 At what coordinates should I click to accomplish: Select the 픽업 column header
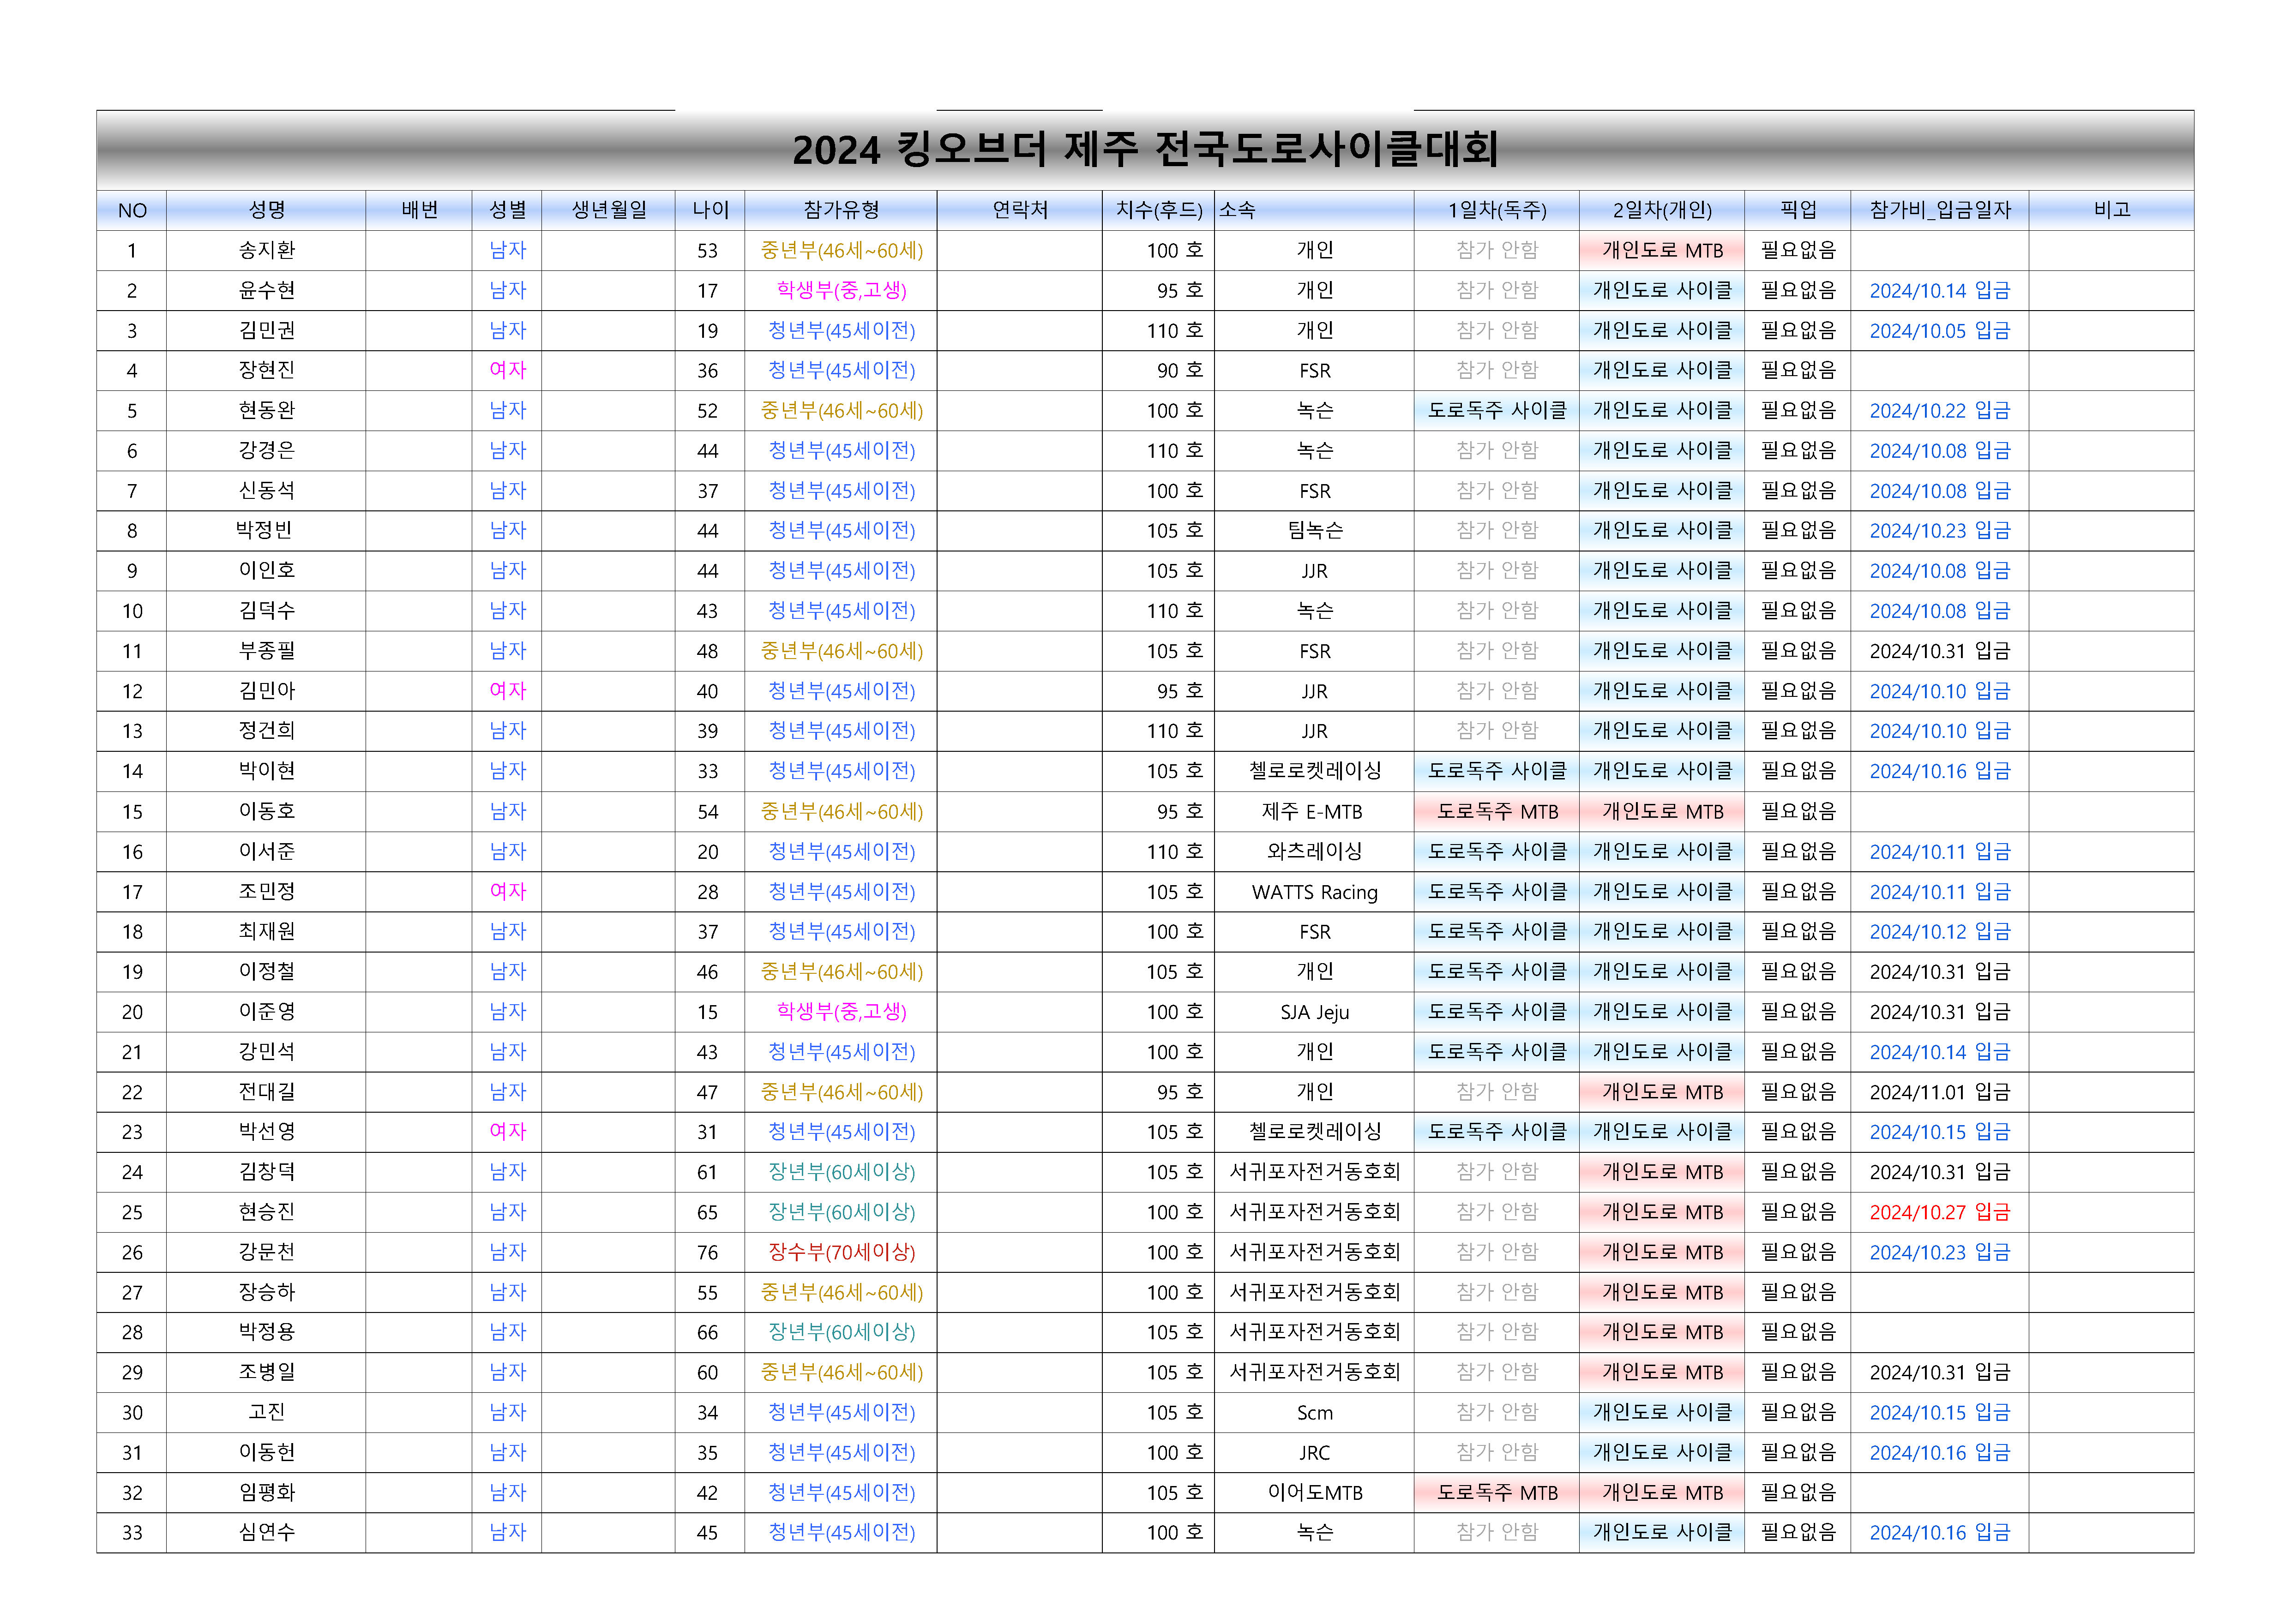click(x=1798, y=210)
